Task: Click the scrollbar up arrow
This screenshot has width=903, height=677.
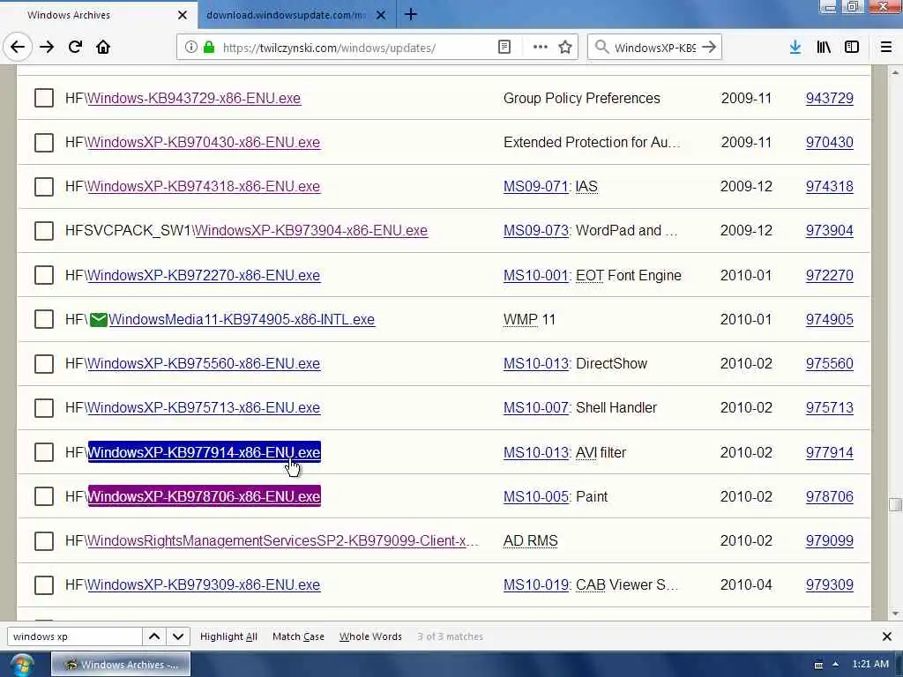Action: pyautogui.click(x=895, y=72)
